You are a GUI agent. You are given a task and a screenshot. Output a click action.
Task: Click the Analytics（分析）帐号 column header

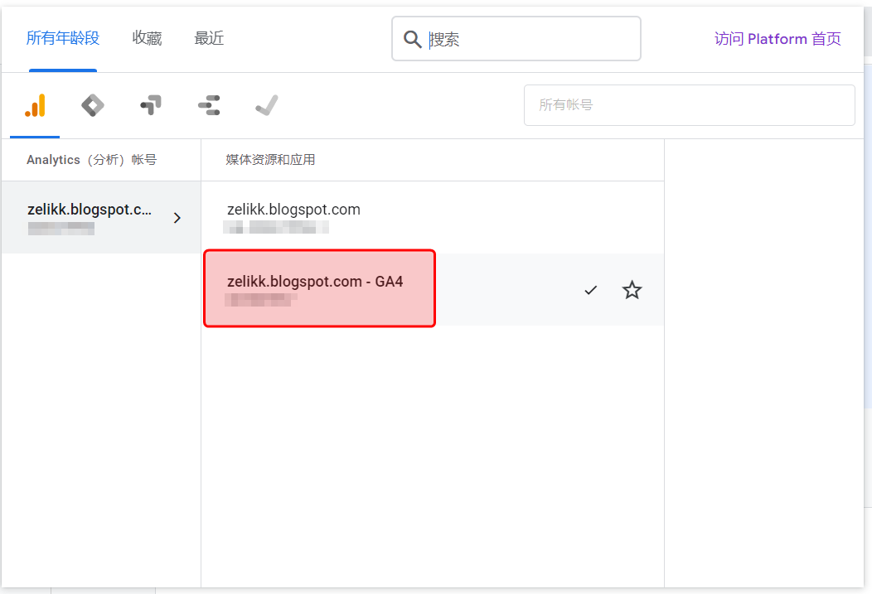tap(91, 160)
